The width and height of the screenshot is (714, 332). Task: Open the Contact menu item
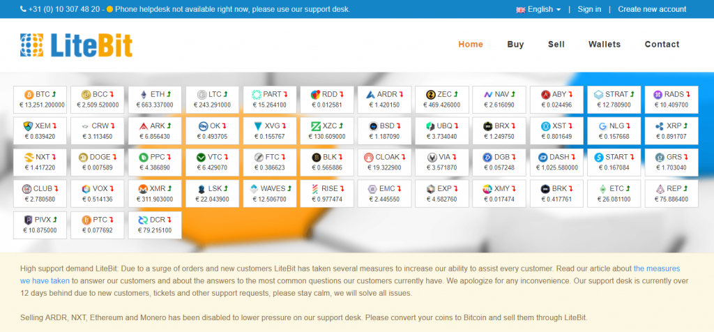[662, 44]
